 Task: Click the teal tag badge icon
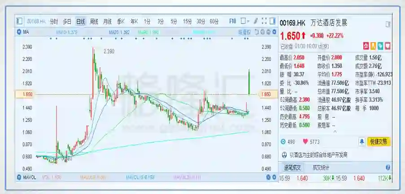coord(380,46)
